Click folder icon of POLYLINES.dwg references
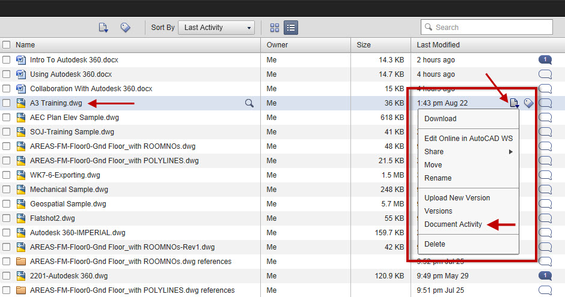 [x=21, y=290]
